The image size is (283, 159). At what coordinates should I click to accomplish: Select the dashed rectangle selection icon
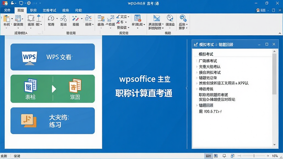[x=31, y=18]
